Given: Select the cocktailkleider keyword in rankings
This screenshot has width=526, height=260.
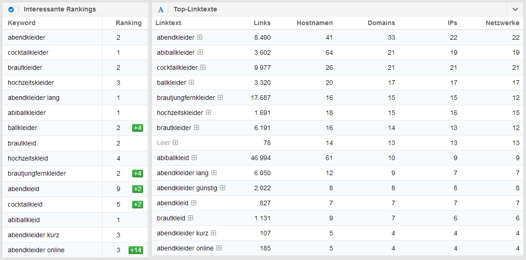Looking at the screenshot, I should (28, 52).
